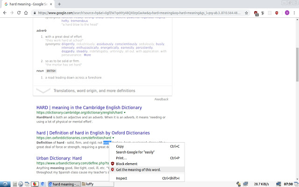The image size is (299, 187).
Task: Bookmark this page with the star icon
Action: (246, 13)
